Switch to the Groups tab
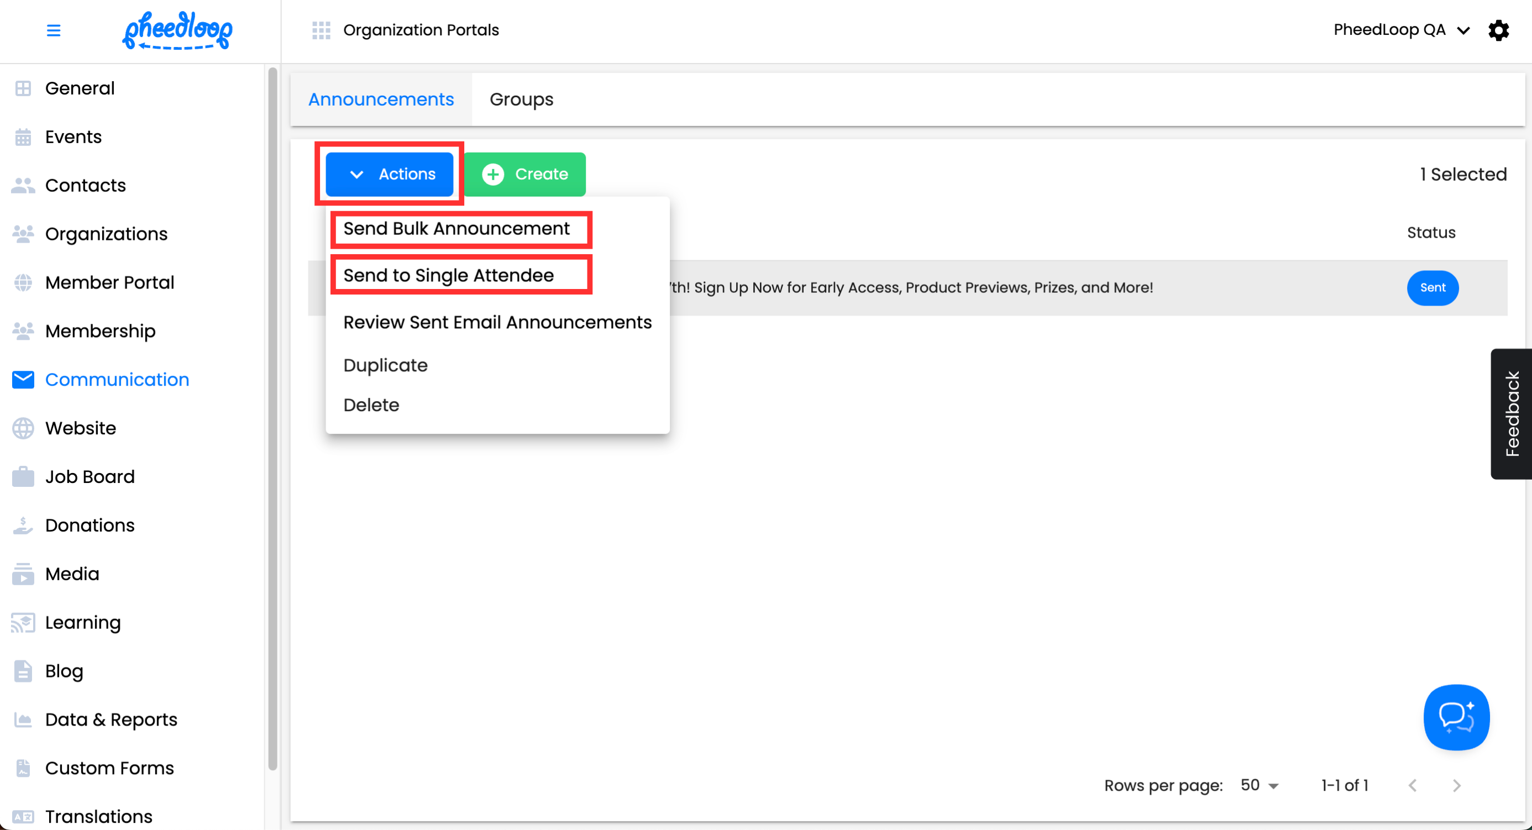The width and height of the screenshot is (1532, 830). tap(521, 99)
